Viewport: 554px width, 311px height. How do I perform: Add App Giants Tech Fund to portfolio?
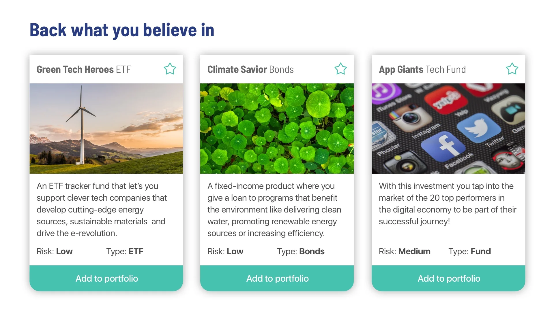[x=448, y=278]
